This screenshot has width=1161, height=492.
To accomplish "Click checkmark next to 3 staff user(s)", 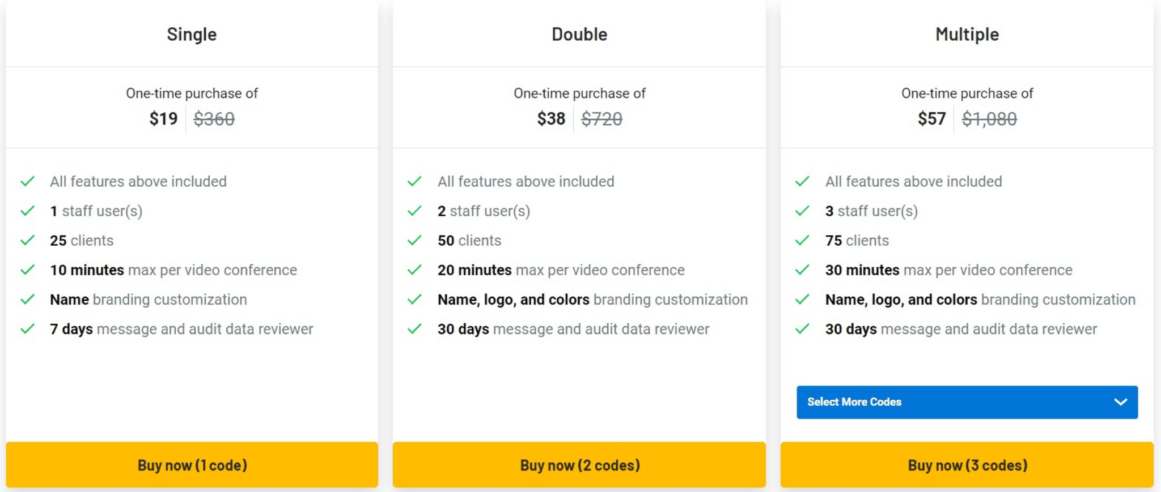I will point(802,211).
